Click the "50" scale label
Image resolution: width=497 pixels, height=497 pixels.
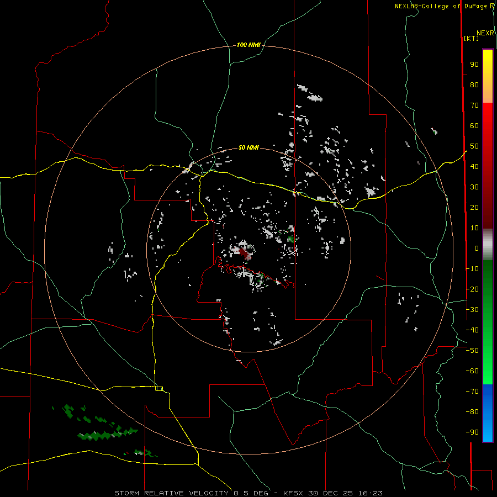coord(474,146)
